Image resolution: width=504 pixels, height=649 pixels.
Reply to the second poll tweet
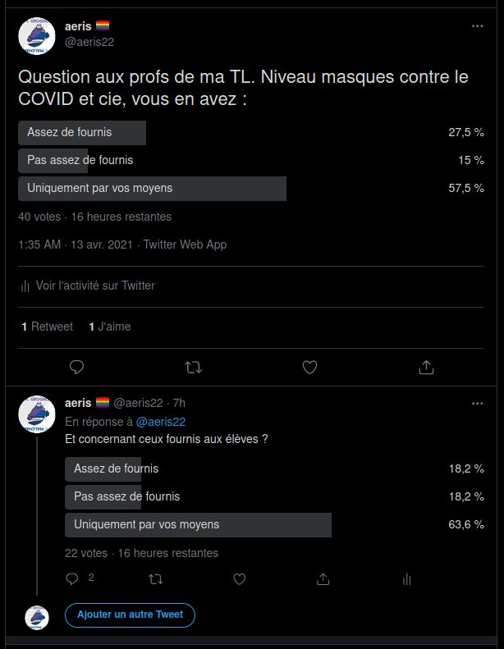tap(72, 579)
